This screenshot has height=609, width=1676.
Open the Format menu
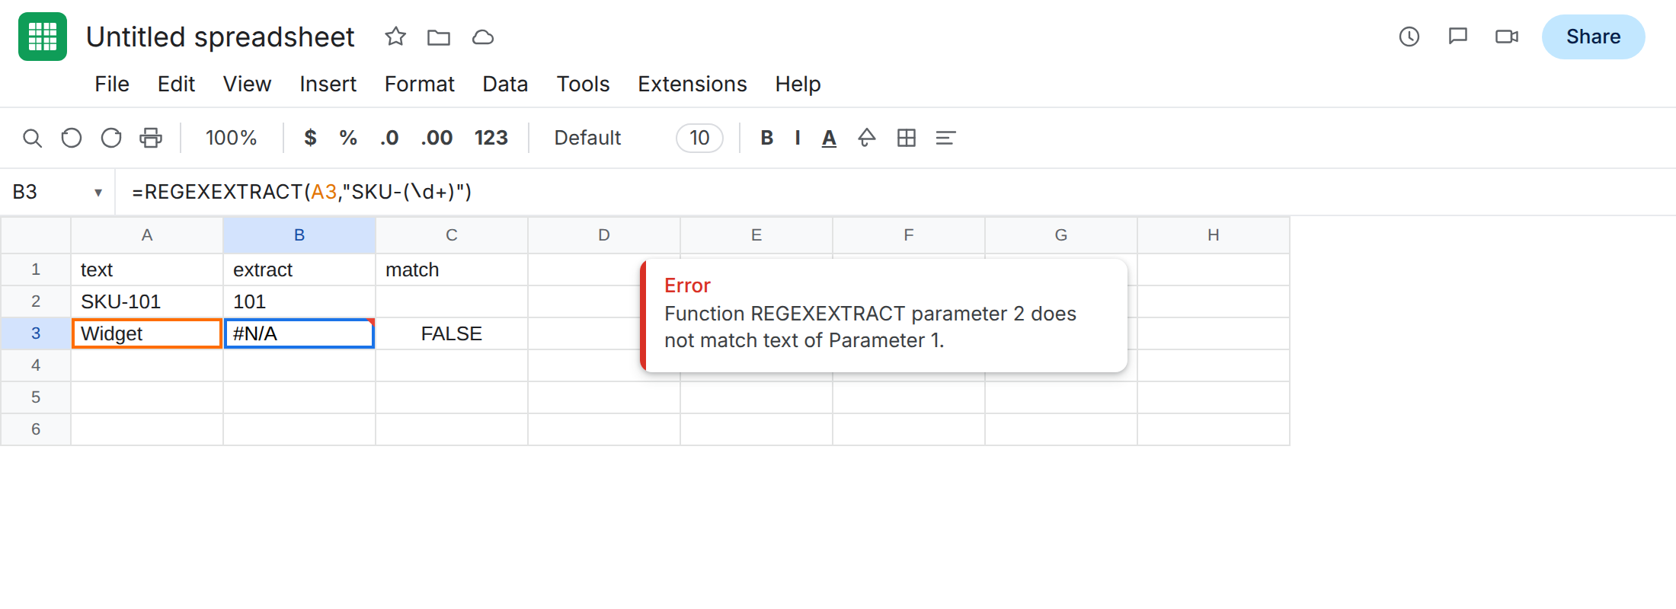[x=419, y=84]
